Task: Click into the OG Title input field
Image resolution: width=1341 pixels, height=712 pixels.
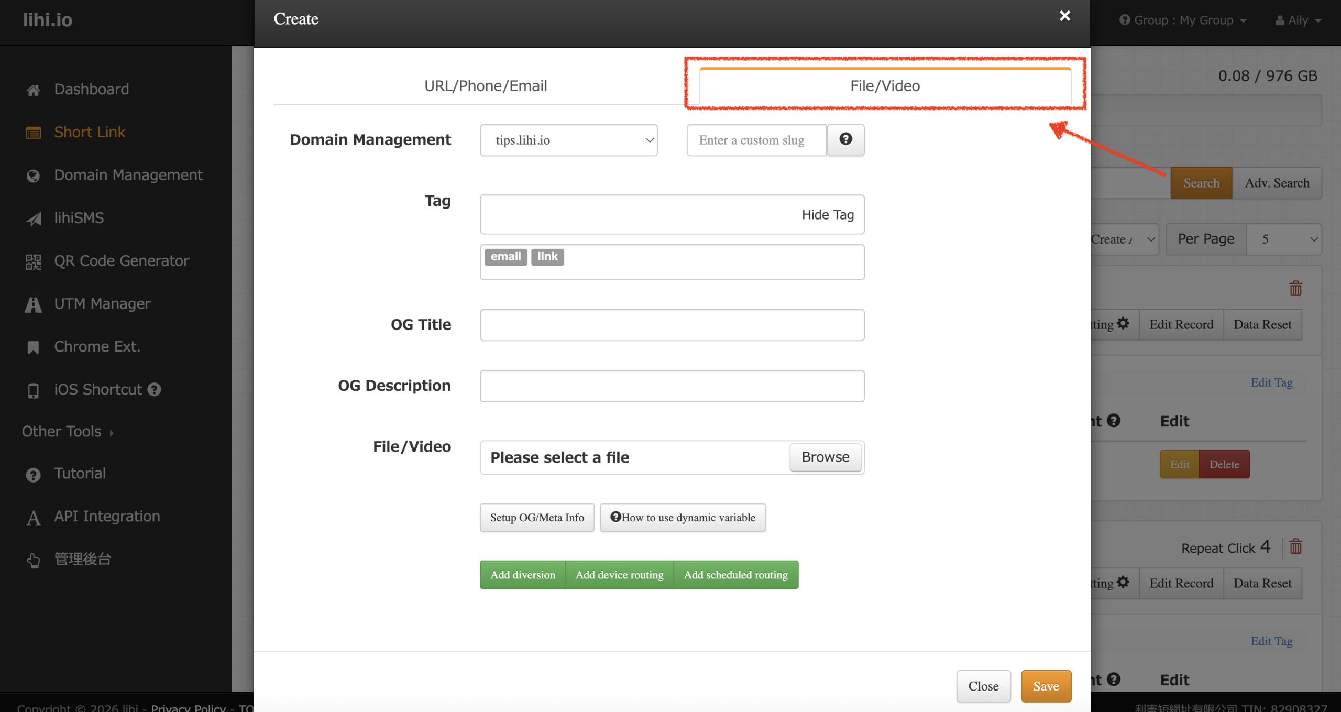Action: click(x=672, y=325)
